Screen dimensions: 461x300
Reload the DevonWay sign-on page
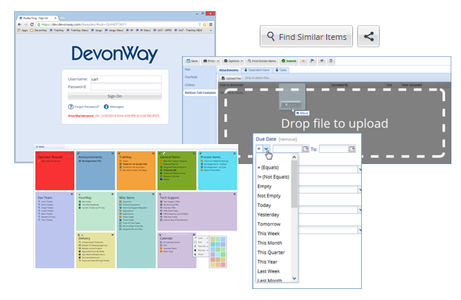32,24
